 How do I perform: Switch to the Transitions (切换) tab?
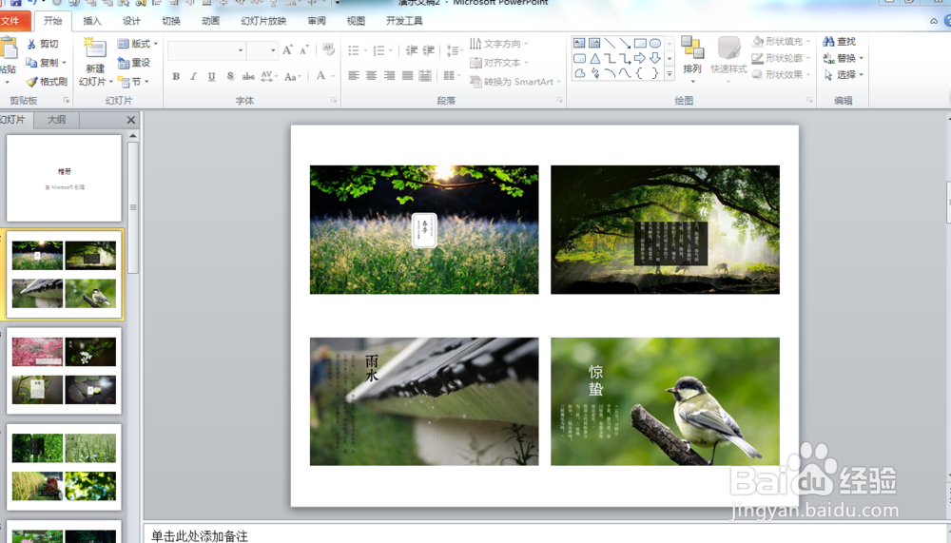(x=171, y=21)
